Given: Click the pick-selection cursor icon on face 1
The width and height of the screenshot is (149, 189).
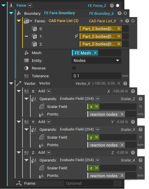Looking at the screenshot, I should point(77,36).
